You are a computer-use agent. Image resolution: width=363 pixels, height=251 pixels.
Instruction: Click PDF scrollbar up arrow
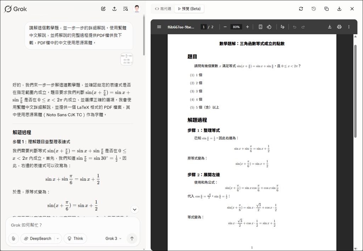point(355,36)
